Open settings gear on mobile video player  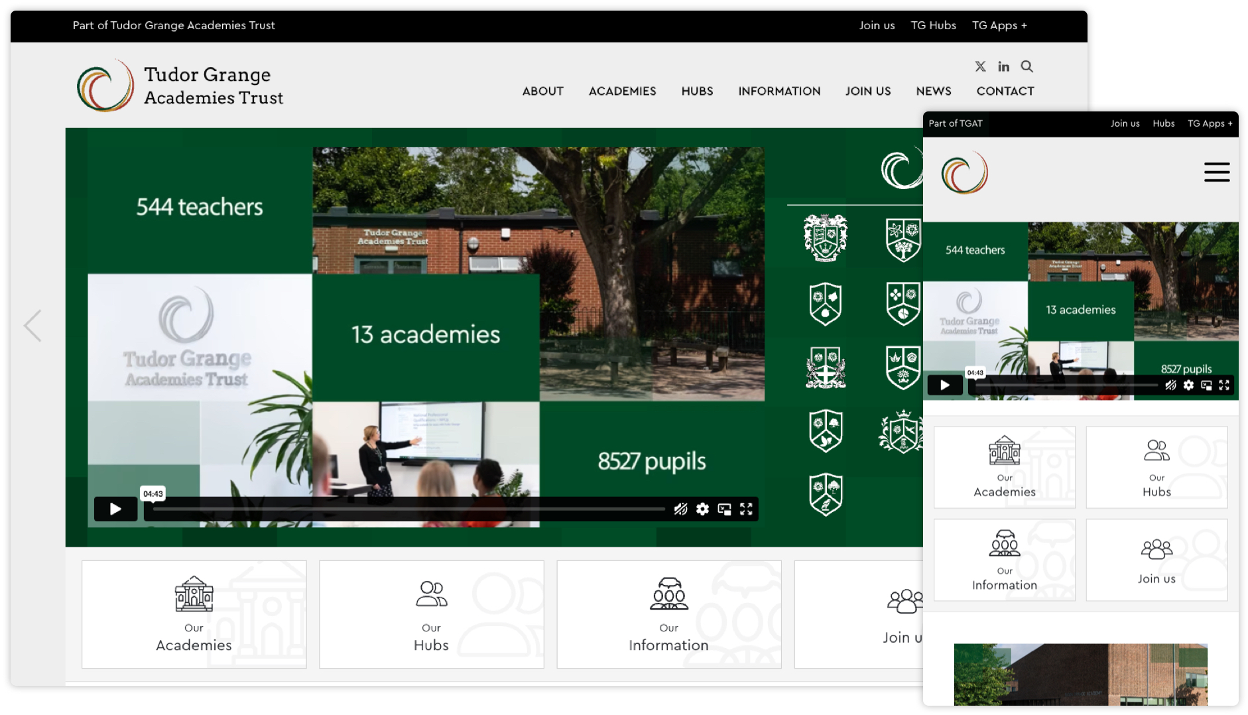click(1188, 385)
